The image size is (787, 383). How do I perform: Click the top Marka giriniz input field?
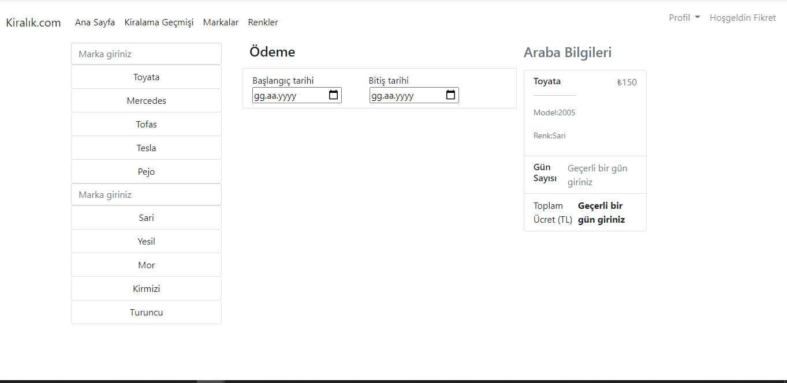146,53
